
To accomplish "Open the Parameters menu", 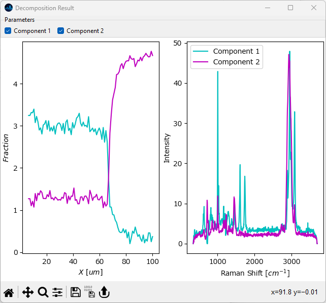I will 20,20.
